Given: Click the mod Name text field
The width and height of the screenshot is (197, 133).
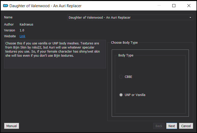Looking at the screenshot, I should coord(130,17).
